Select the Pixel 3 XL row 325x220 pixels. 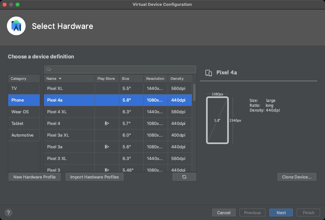point(118,159)
